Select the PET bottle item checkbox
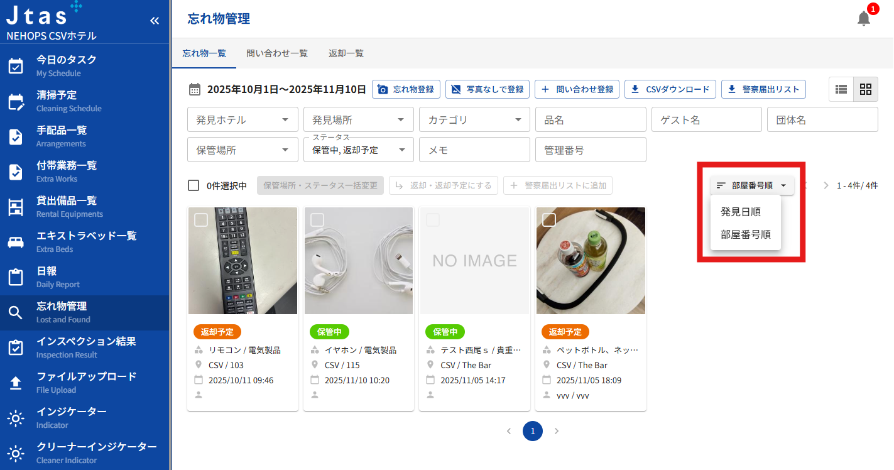Image resolution: width=894 pixels, height=470 pixels. (x=549, y=219)
